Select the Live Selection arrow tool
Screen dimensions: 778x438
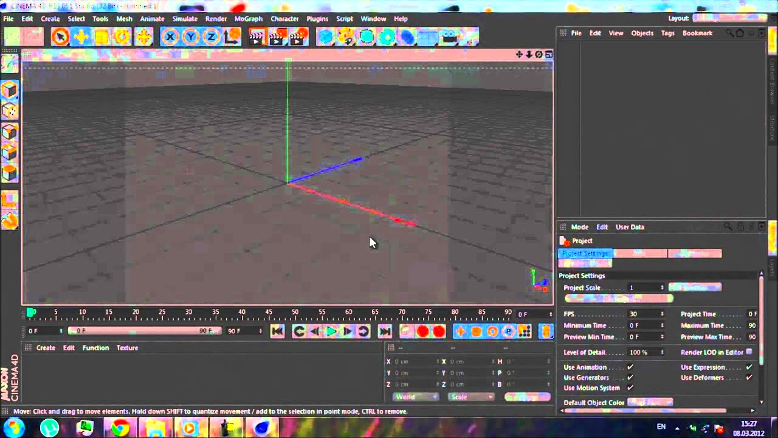[x=60, y=37]
